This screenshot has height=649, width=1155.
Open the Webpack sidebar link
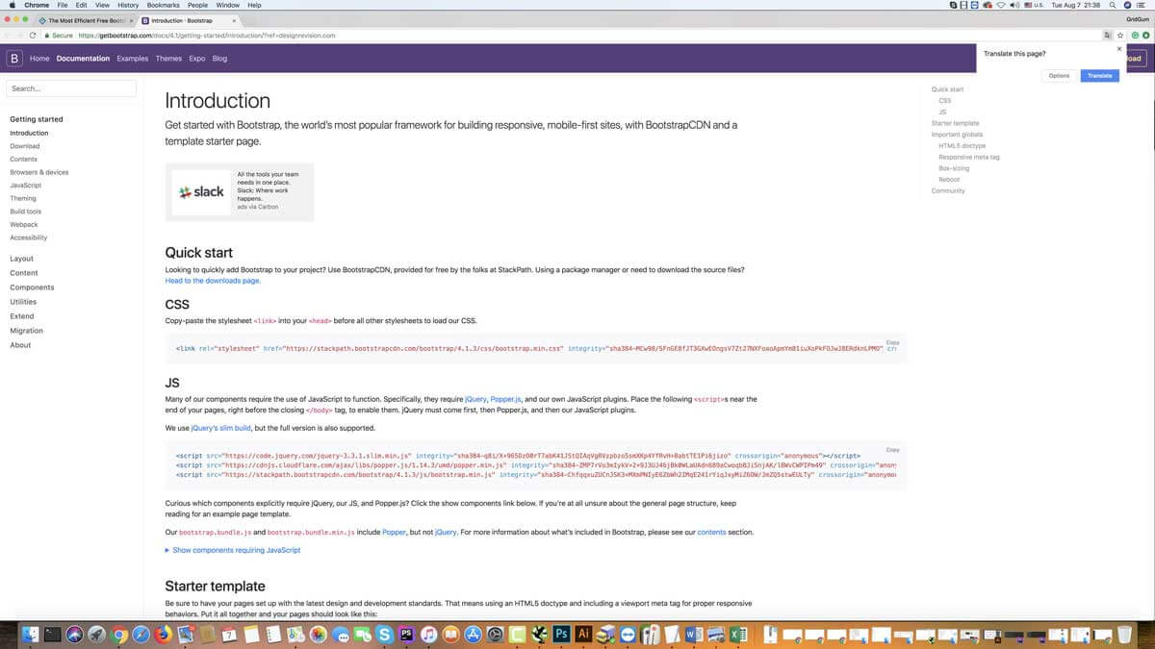point(24,224)
